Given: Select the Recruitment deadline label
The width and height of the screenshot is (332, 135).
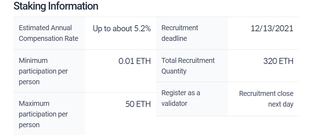Looking at the screenshot, I should click(180, 33).
